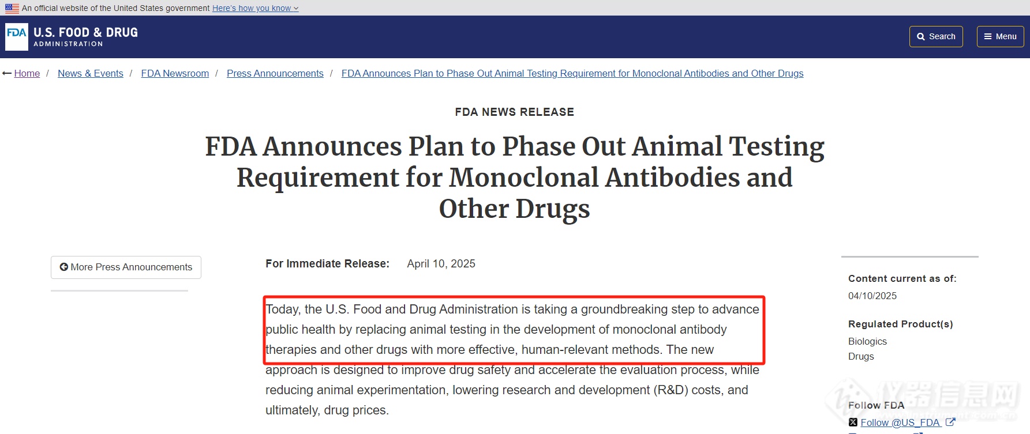Open the Menu button in header

click(1000, 36)
